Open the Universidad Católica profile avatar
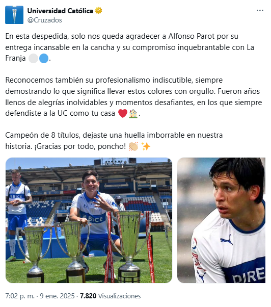The height and width of the screenshot is (307, 271). (14, 15)
